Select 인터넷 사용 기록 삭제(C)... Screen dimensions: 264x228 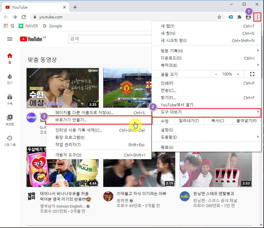pyautogui.click(x=99, y=130)
